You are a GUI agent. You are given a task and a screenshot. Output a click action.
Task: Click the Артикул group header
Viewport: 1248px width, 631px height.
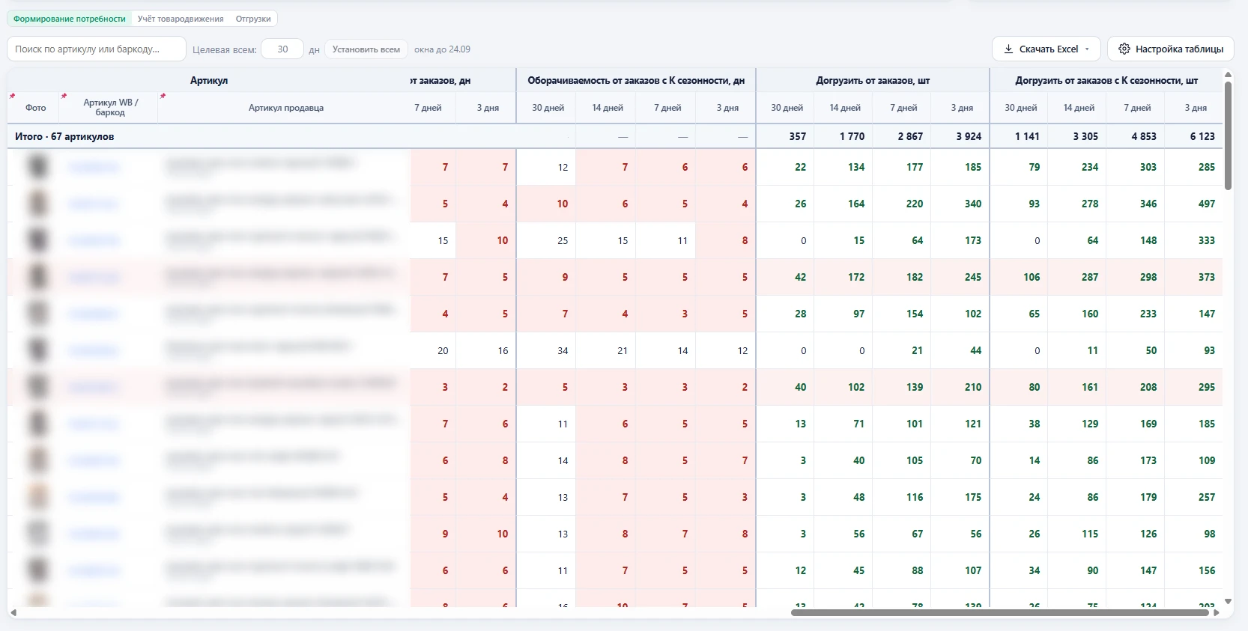tap(209, 80)
